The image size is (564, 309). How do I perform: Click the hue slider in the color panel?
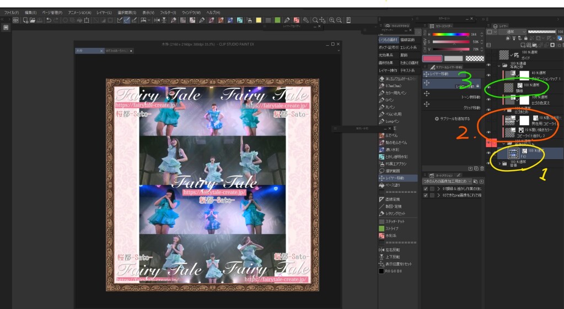(450, 34)
